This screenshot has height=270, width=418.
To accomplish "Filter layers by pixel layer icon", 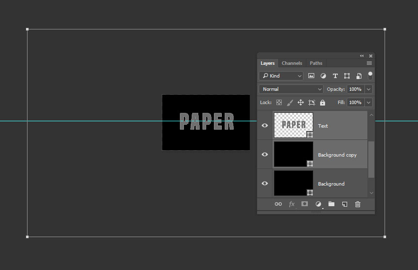I will (x=311, y=76).
